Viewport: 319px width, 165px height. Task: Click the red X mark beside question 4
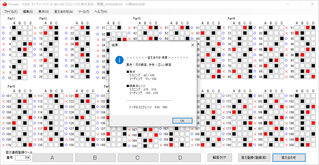pos(4,44)
